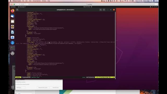Open the Virtual Machine menu

coord(37,1)
